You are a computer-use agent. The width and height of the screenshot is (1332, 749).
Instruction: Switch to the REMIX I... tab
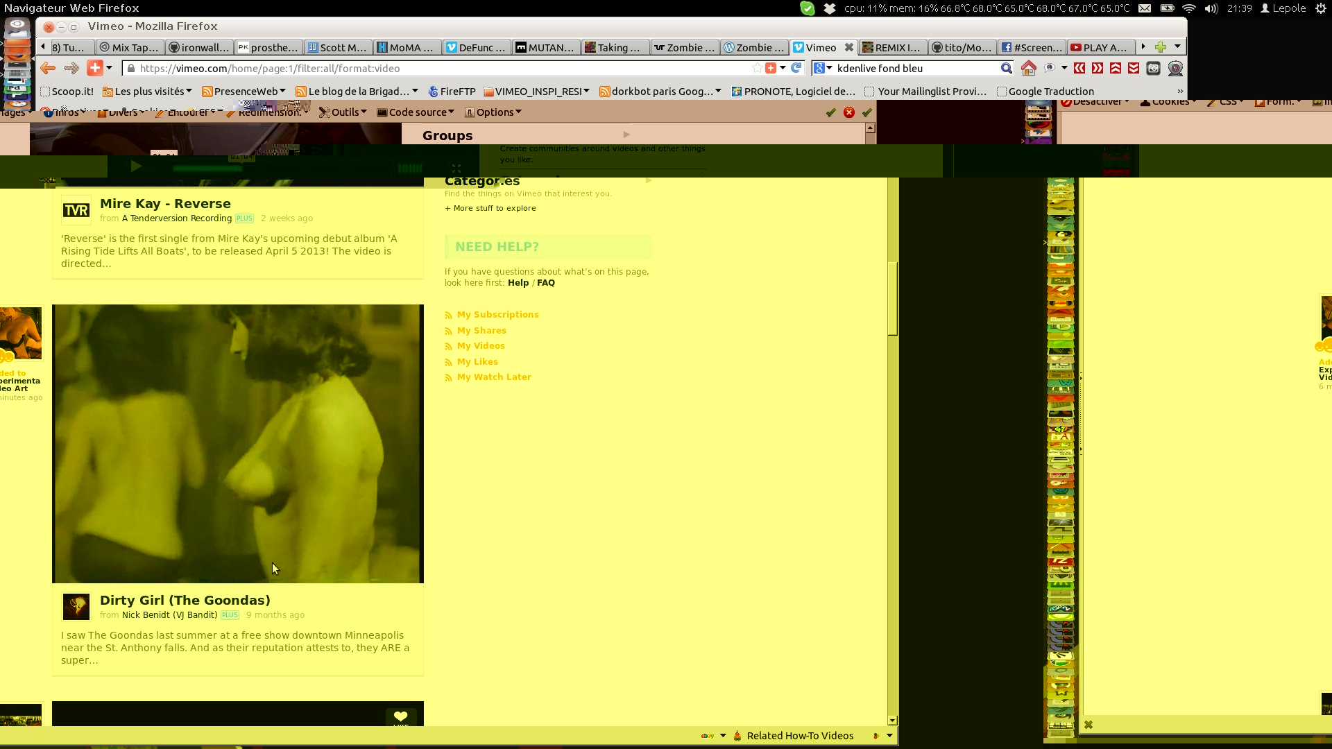892,47
